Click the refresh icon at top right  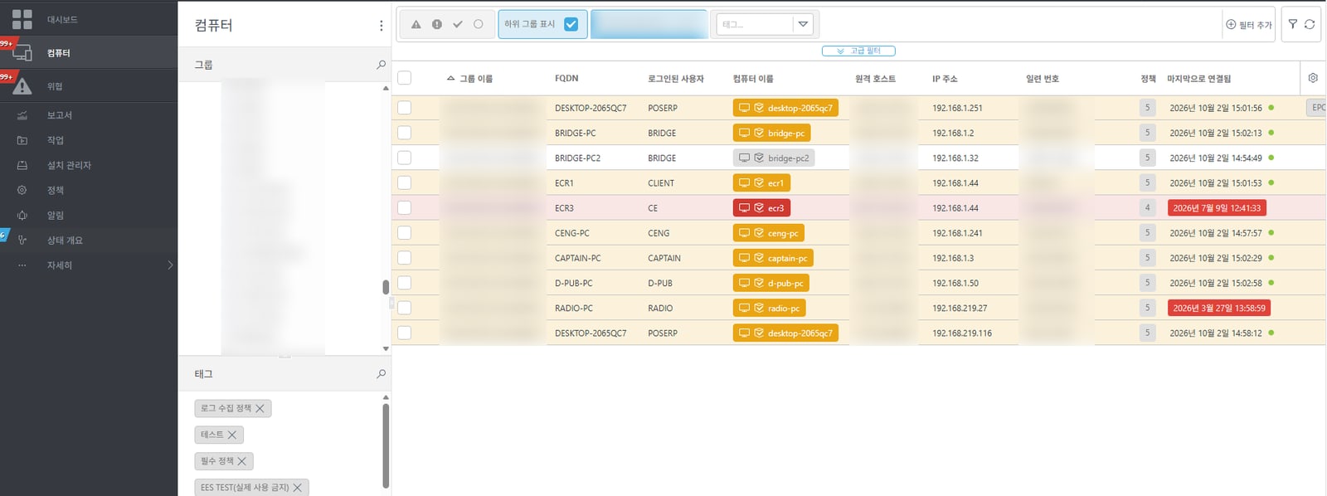[x=1310, y=24]
